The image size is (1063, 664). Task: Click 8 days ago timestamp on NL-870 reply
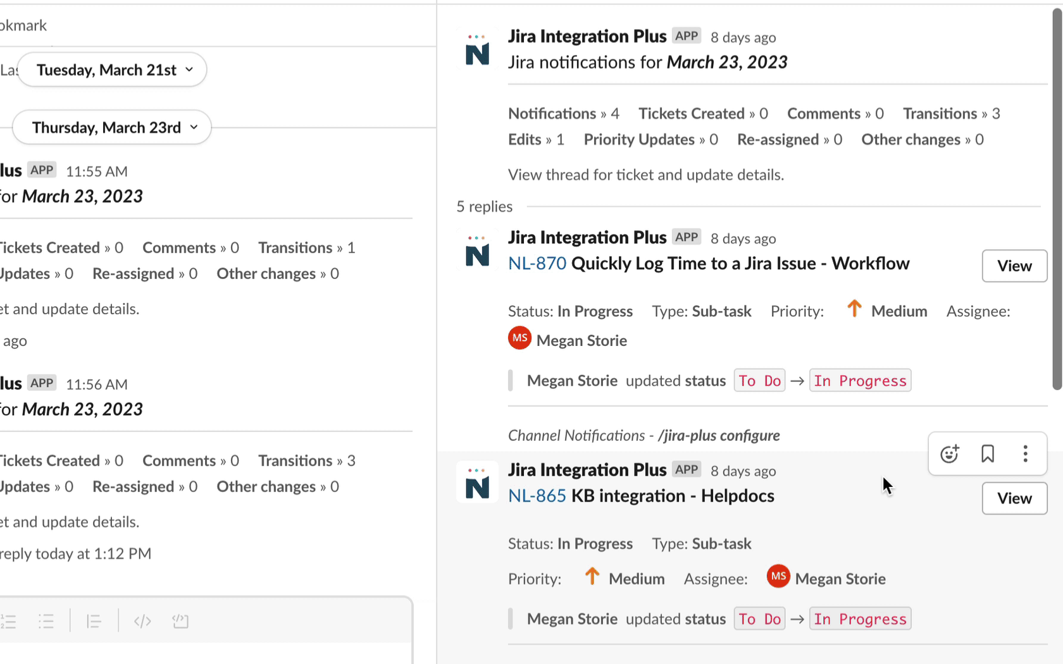point(743,238)
